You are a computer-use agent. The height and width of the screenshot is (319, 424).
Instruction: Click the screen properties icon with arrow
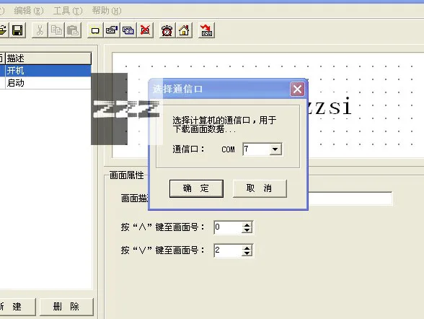coord(112,30)
